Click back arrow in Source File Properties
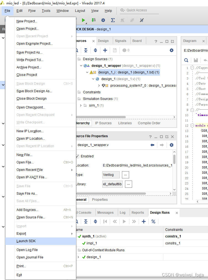This screenshot has height=280, width=208. click(152, 145)
